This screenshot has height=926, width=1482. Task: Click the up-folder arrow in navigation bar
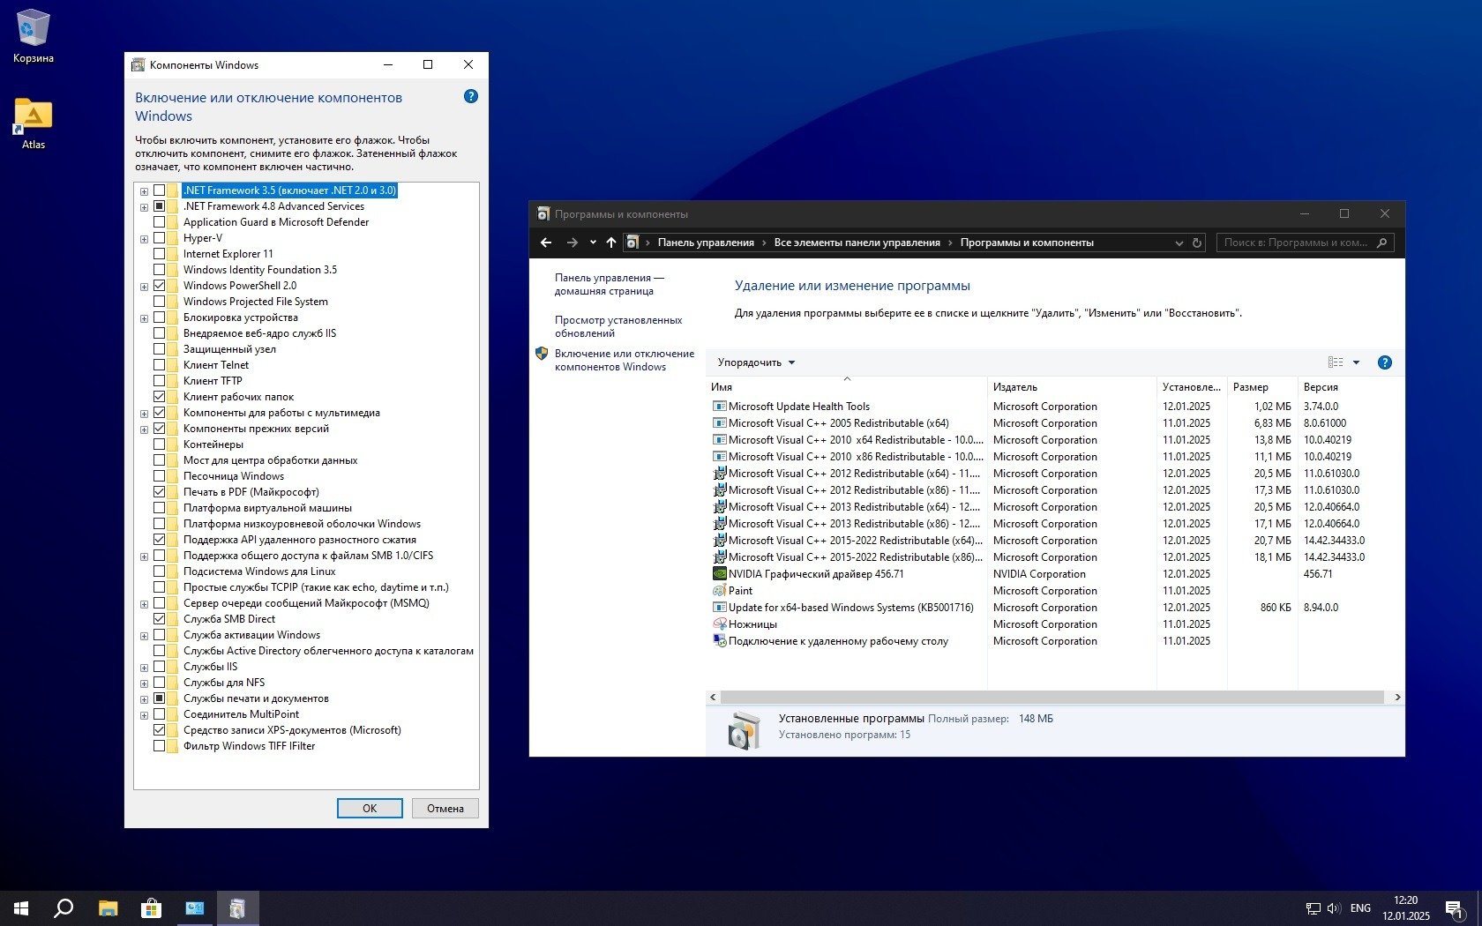click(x=611, y=243)
